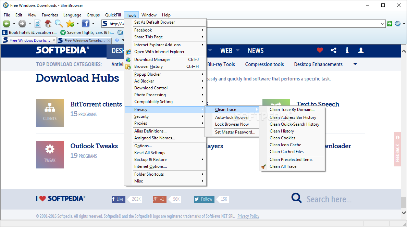Click the red heart icon in Softpedia header
Screen dimensions: 407x227
pyautogui.click(x=320, y=50)
